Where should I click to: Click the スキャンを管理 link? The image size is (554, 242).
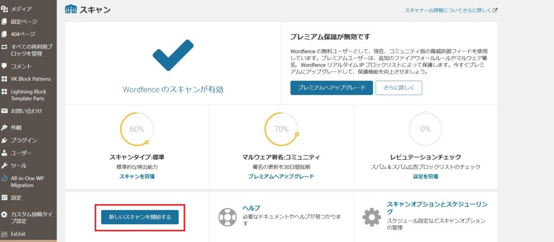point(137,176)
